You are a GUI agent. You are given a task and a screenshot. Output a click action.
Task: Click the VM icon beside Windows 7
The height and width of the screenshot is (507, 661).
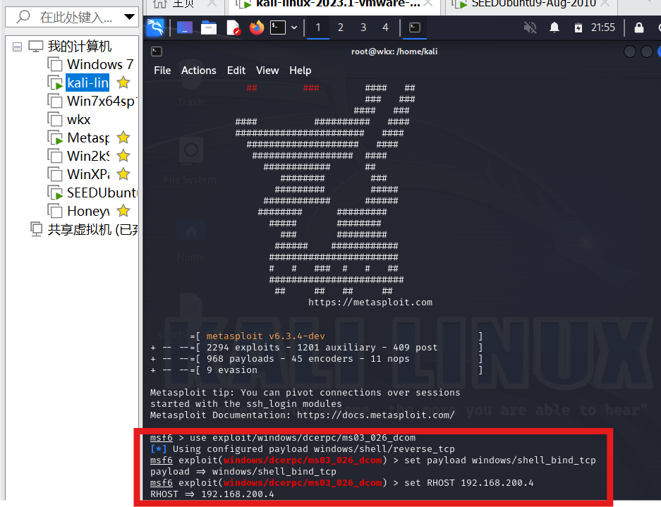(55, 64)
